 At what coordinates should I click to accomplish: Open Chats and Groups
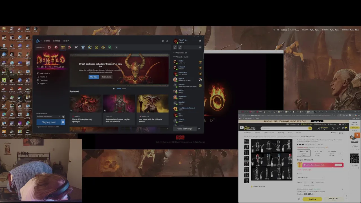click(x=185, y=129)
